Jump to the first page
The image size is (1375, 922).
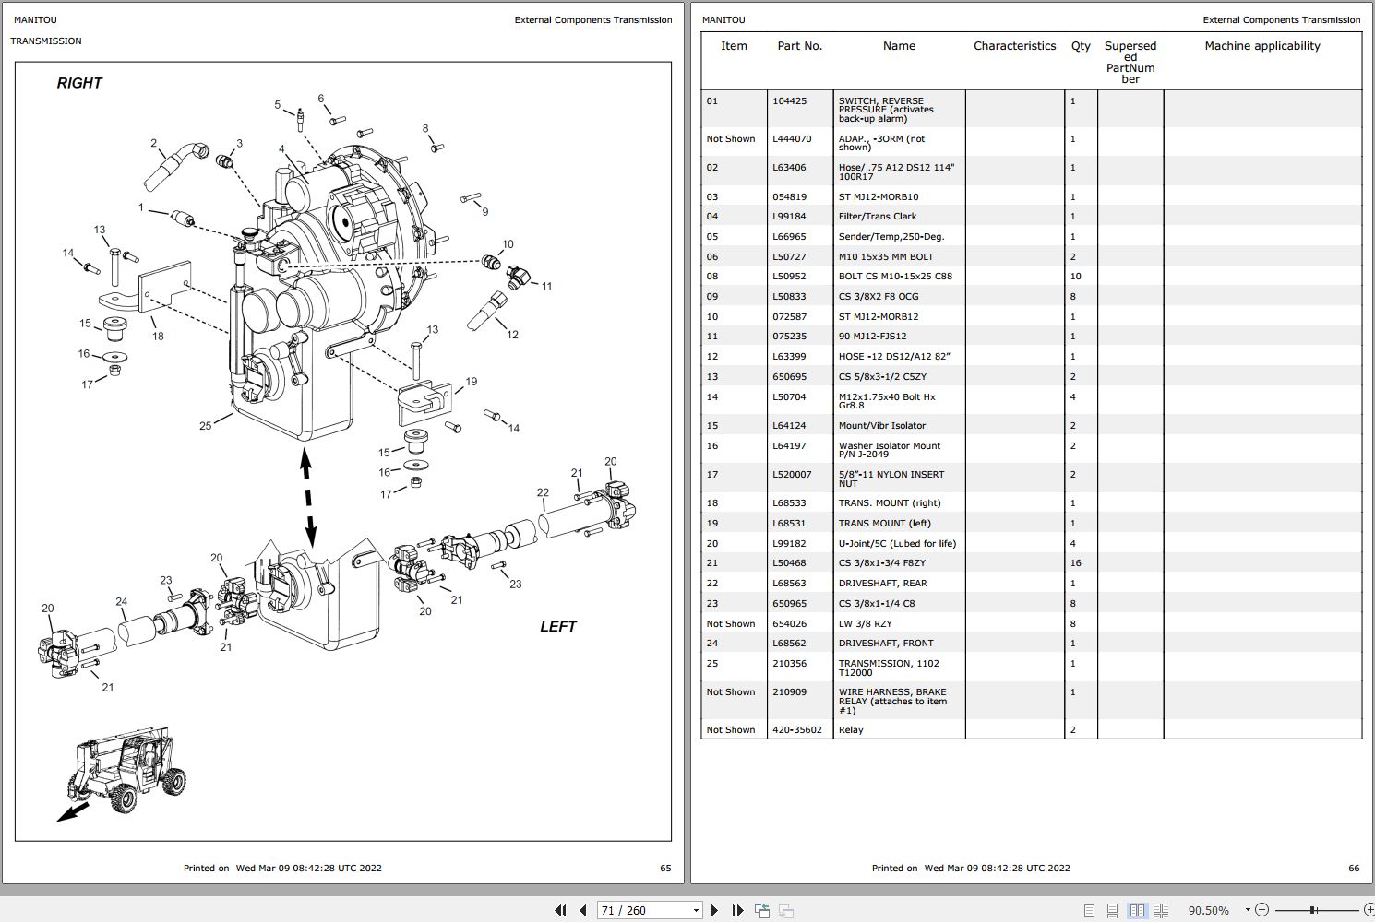(561, 910)
